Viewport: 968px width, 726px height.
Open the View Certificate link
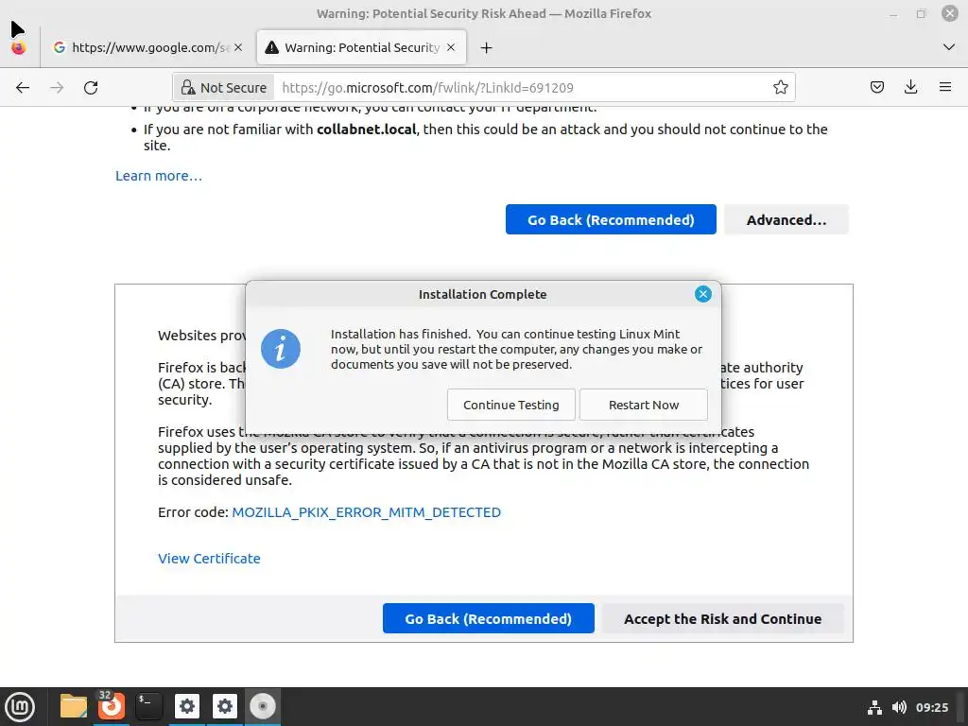point(209,559)
